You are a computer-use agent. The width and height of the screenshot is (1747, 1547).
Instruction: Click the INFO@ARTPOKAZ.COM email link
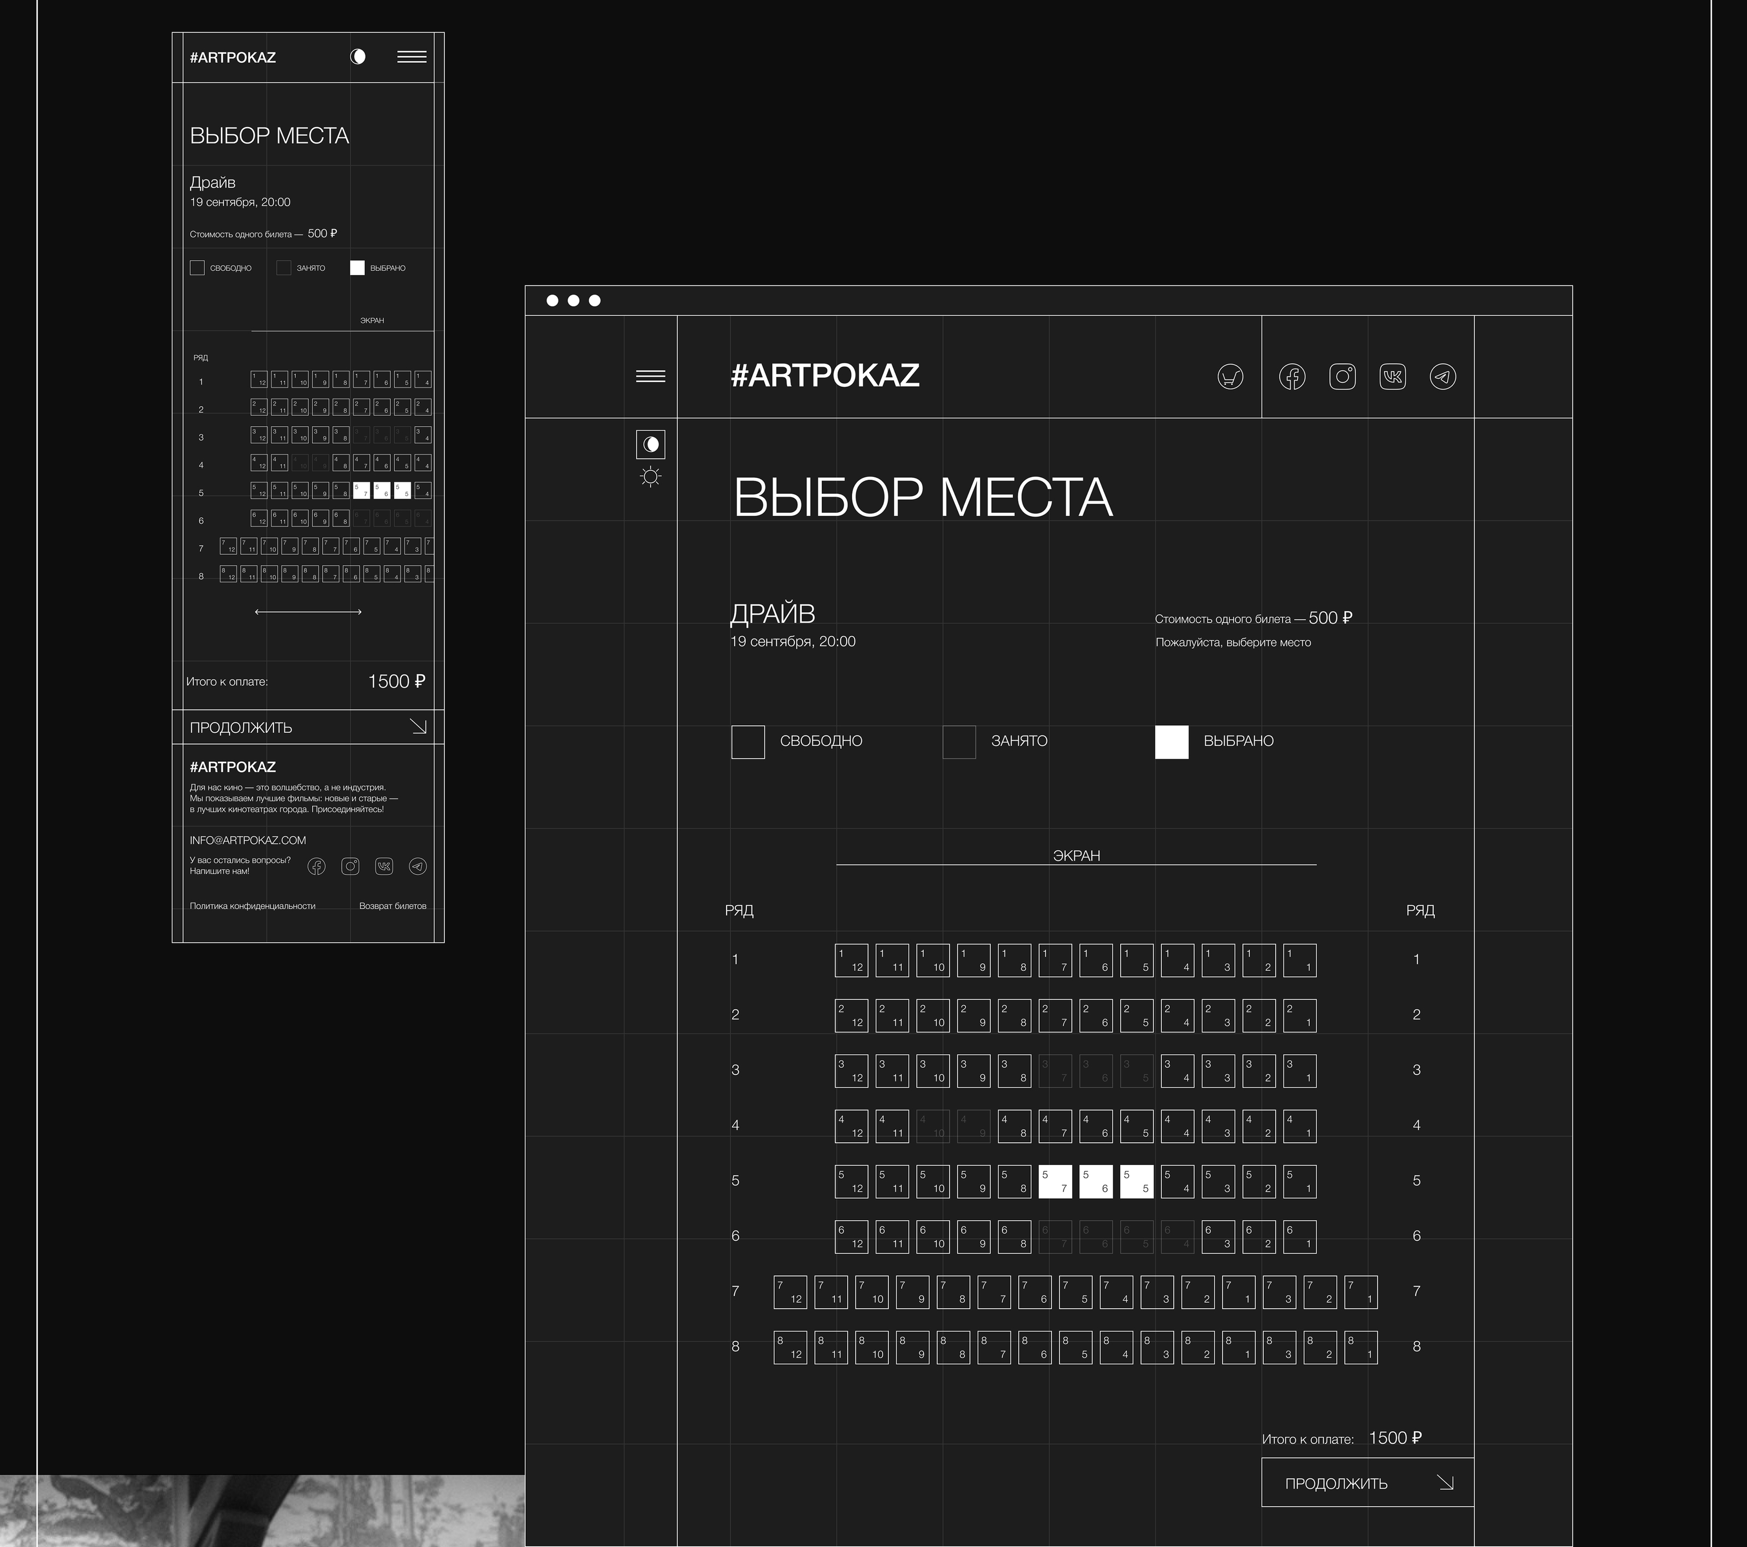tap(247, 840)
